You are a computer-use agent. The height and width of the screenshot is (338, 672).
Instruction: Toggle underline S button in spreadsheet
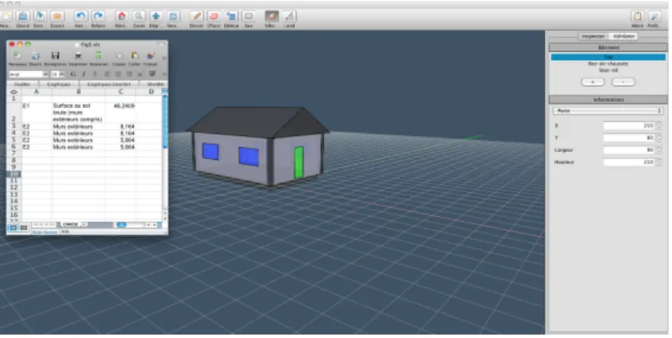coord(96,74)
